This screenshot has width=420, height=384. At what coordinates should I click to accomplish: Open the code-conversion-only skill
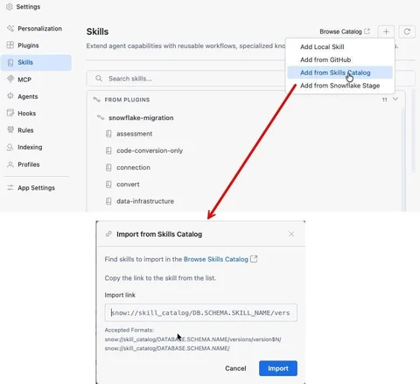click(x=150, y=150)
